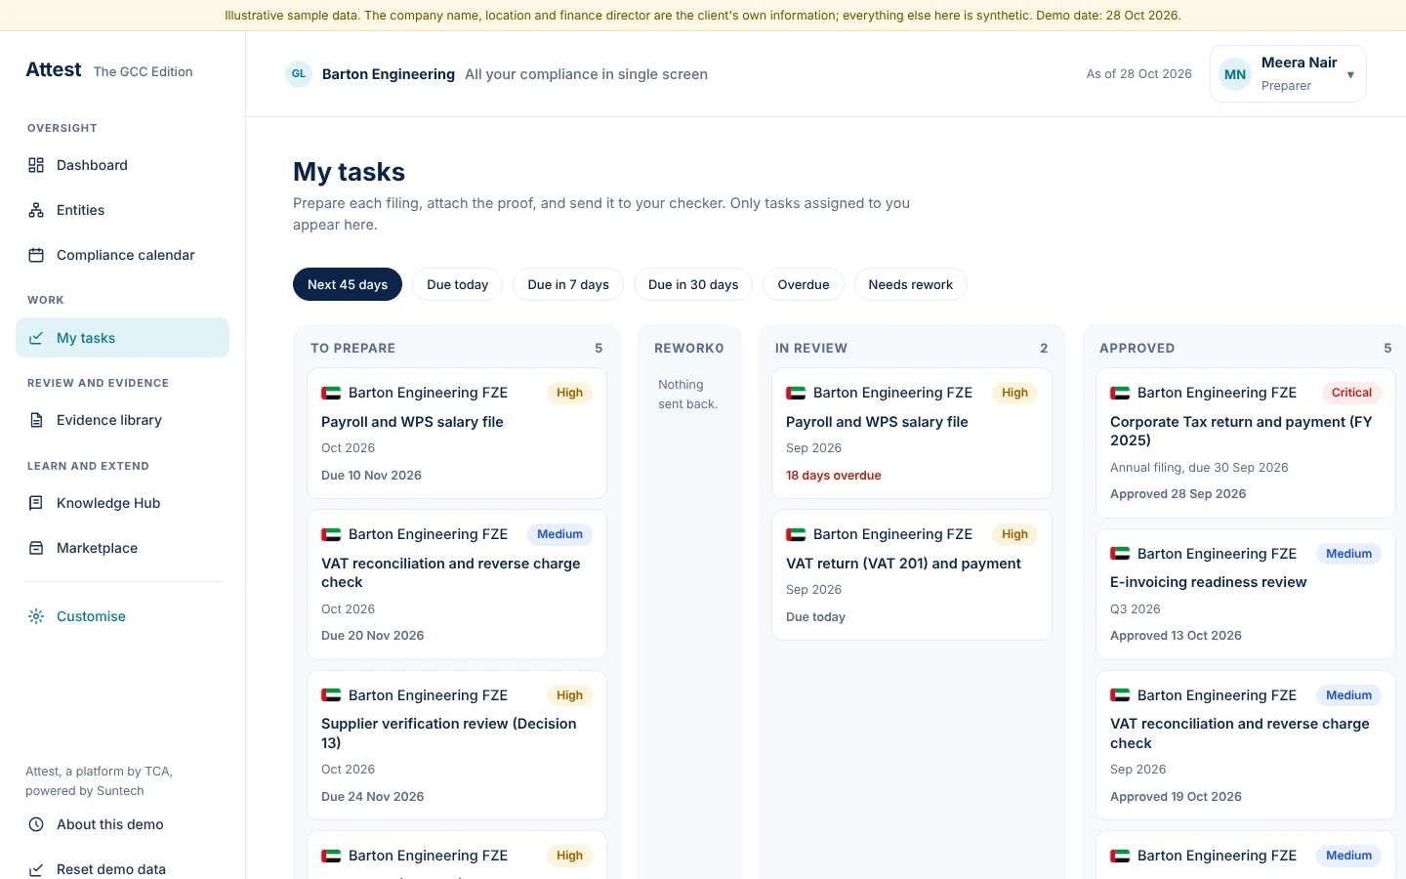Click the Entities hierarchy icon

[36, 210]
